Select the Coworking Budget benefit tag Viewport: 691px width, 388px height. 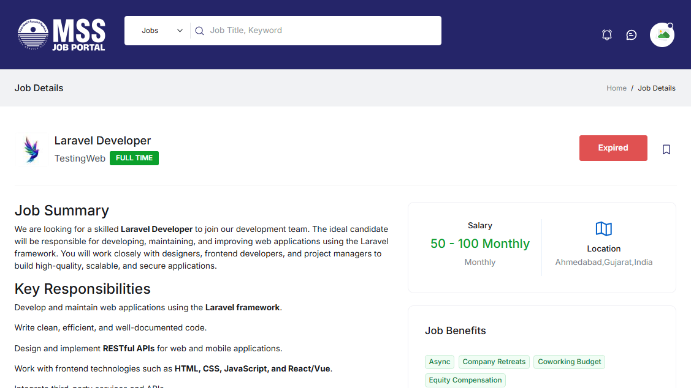click(570, 362)
